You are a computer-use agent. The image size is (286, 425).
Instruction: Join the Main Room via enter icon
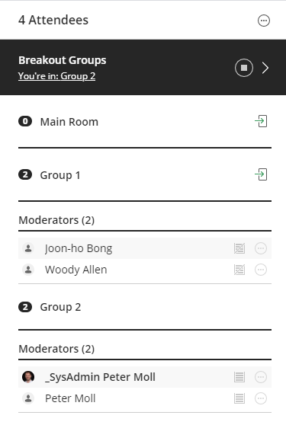point(261,121)
